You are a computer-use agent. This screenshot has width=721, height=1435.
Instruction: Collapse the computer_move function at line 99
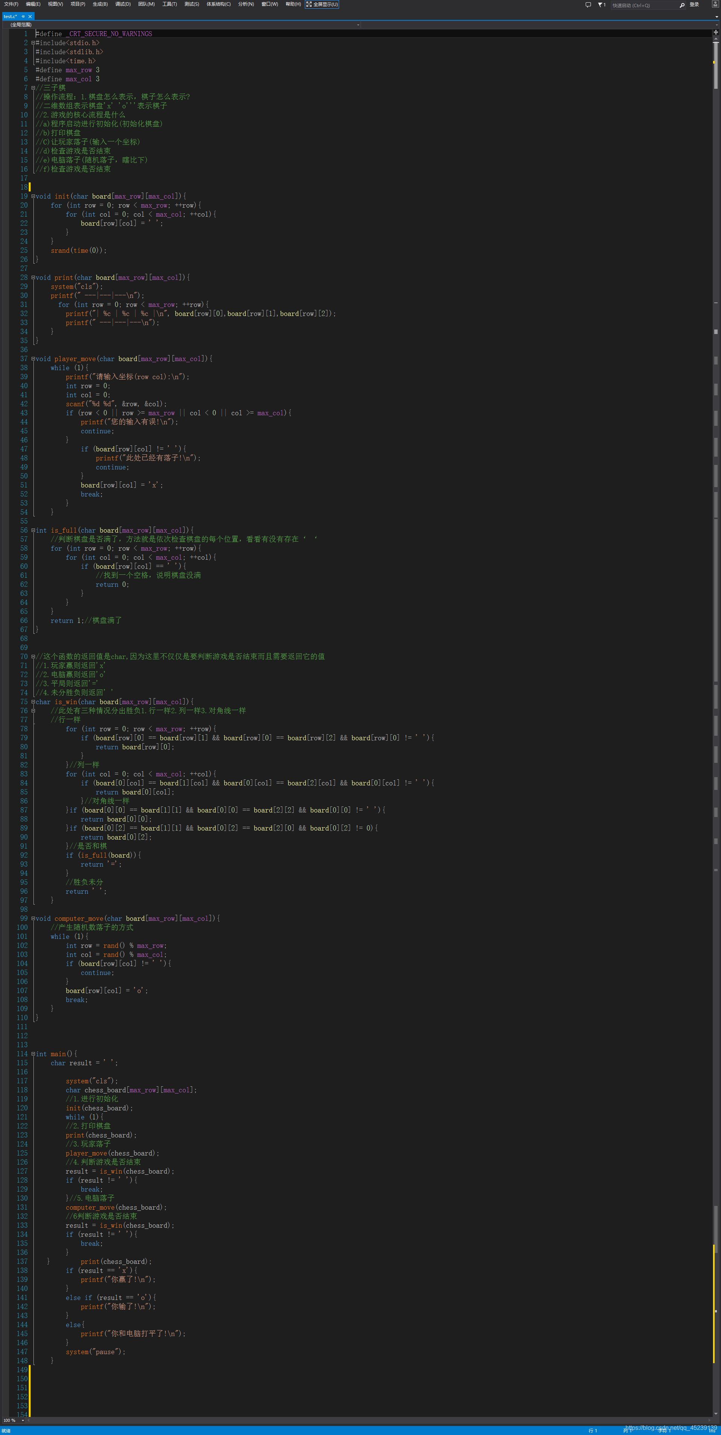click(33, 919)
